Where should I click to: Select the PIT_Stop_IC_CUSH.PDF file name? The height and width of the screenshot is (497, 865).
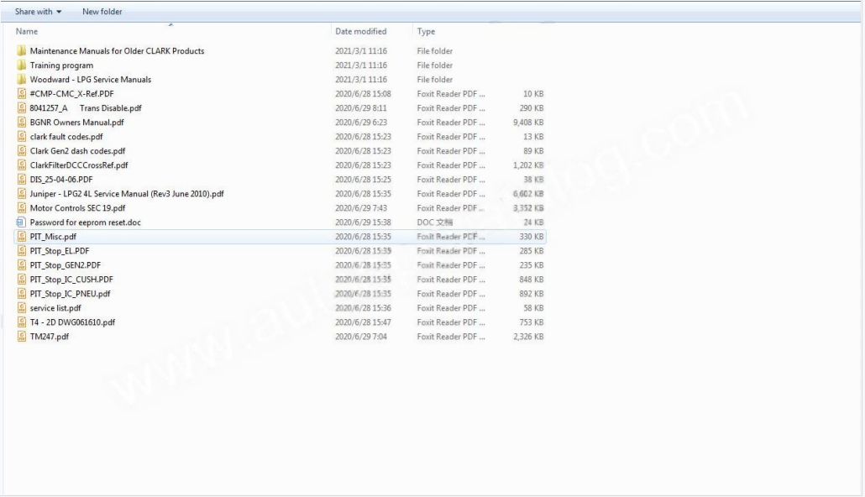coord(71,280)
